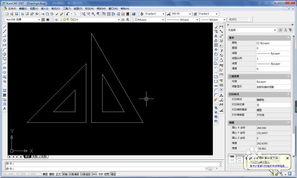
Task: Toggle 极轴 polar tracking in status bar
Action: [x=65, y=174]
